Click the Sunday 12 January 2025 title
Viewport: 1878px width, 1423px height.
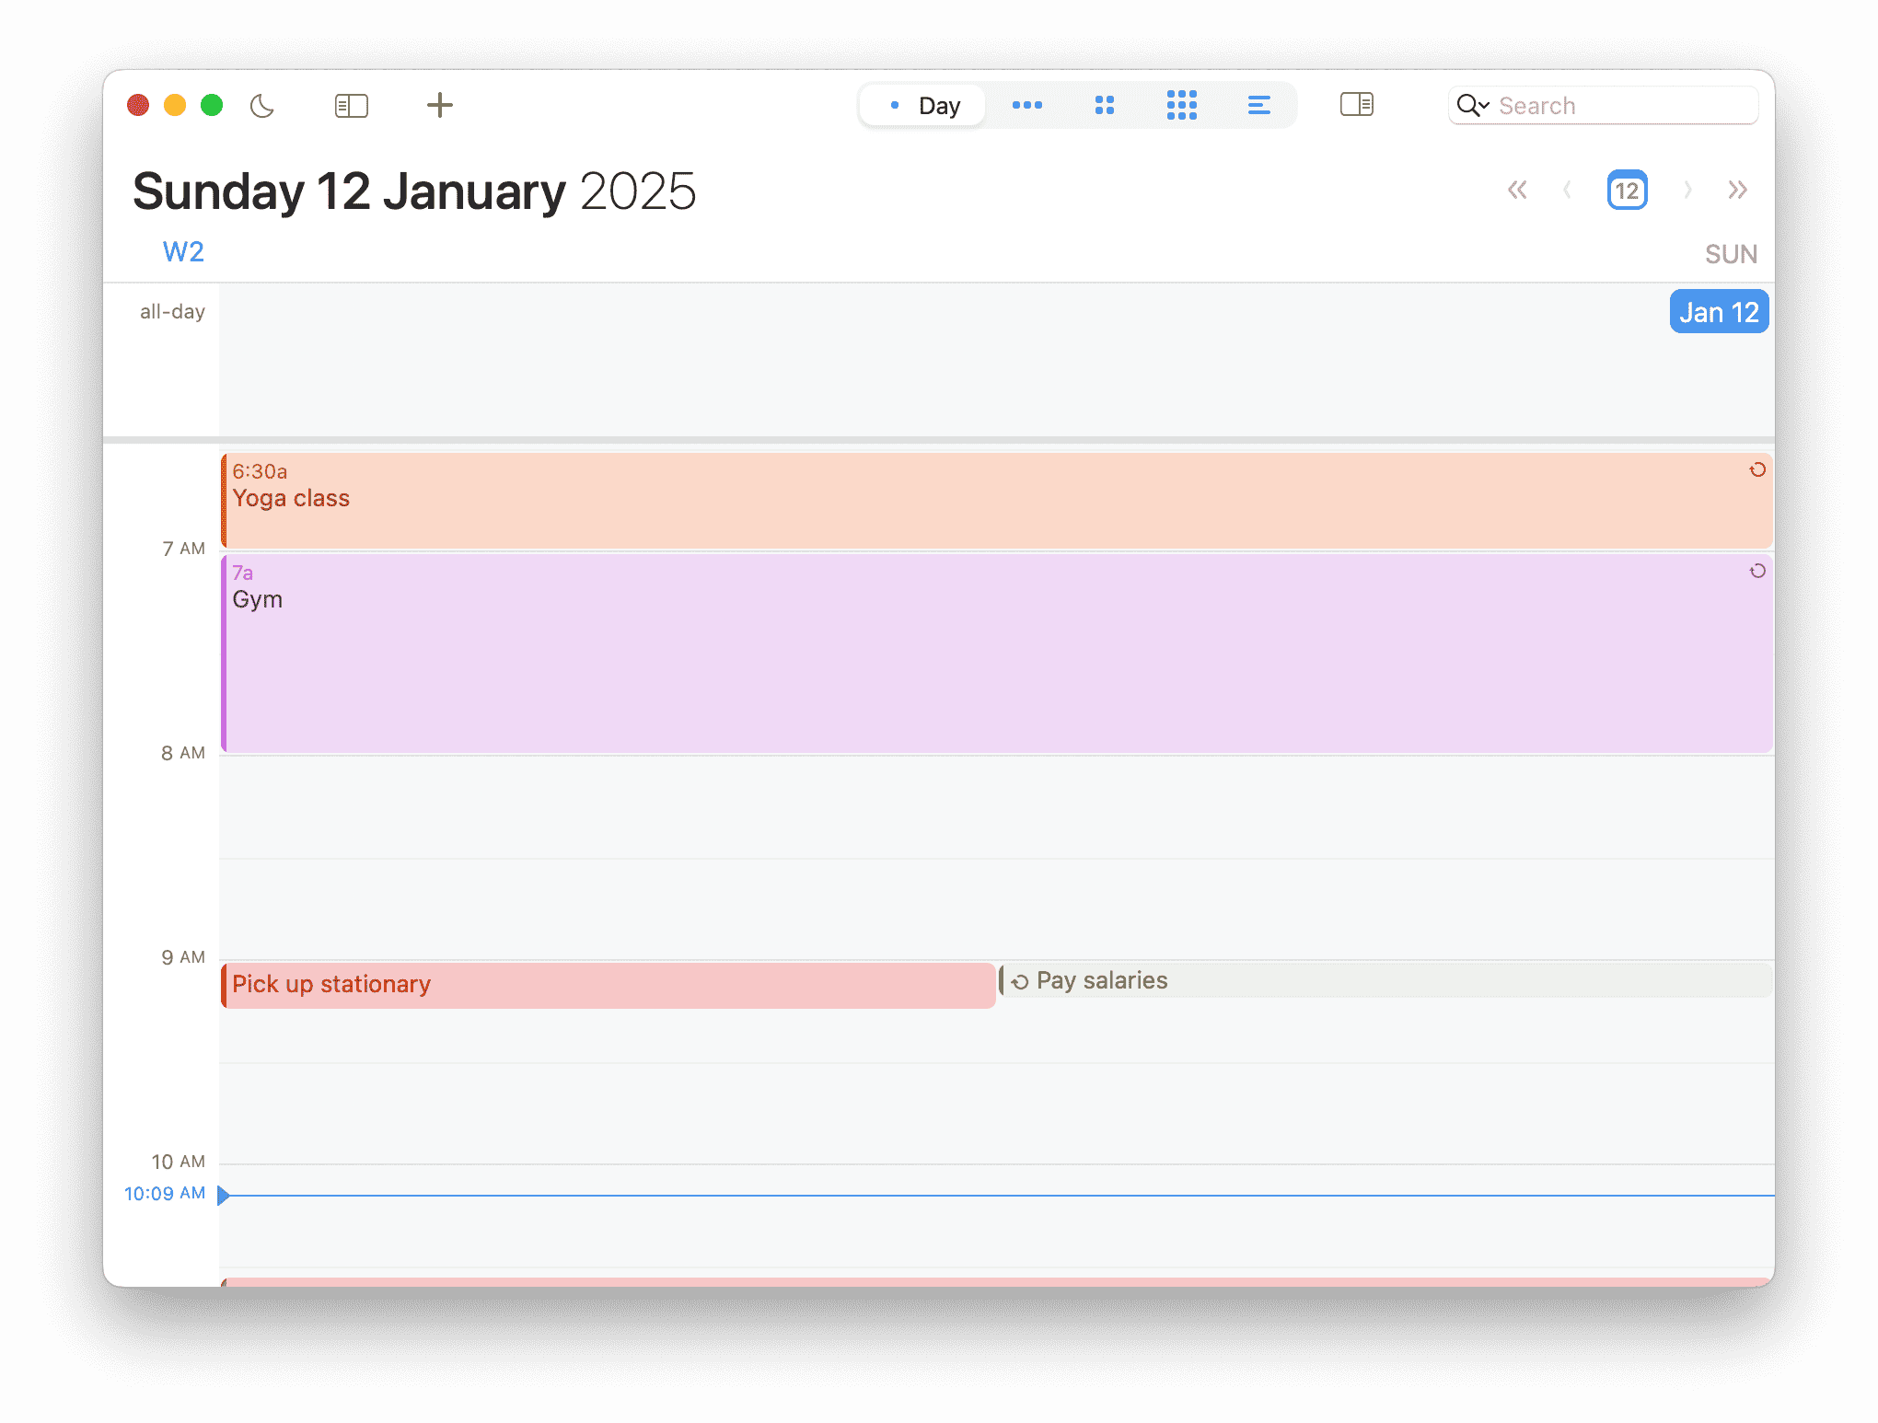[414, 191]
